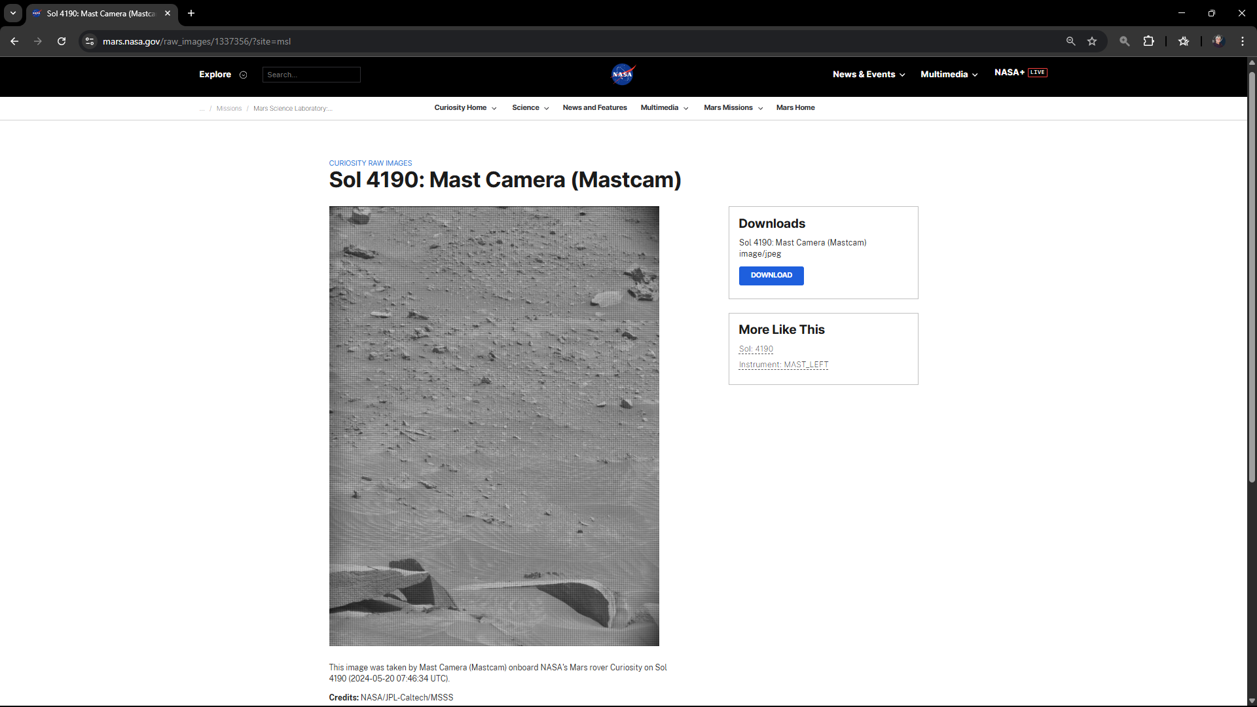Click the zoom magnifier icon in address bar
Viewport: 1257px width, 707px height.
pyautogui.click(x=1070, y=41)
